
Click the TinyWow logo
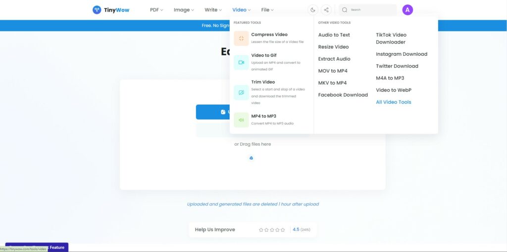(x=111, y=10)
